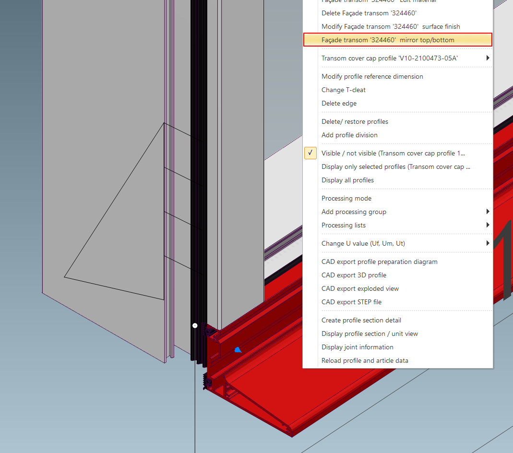Choose Modify Façade transom surface finish
513x453 pixels.
tap(391, 26)
